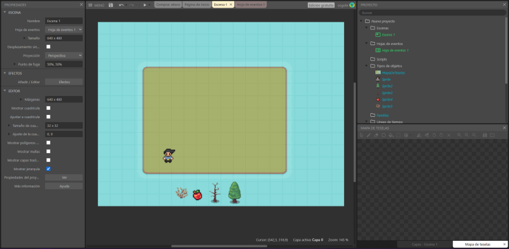Collapse the EDITOR properties section

point(5,91)
